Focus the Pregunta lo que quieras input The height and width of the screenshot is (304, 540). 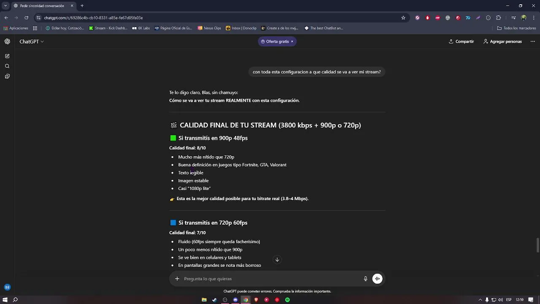coord(270,279)
